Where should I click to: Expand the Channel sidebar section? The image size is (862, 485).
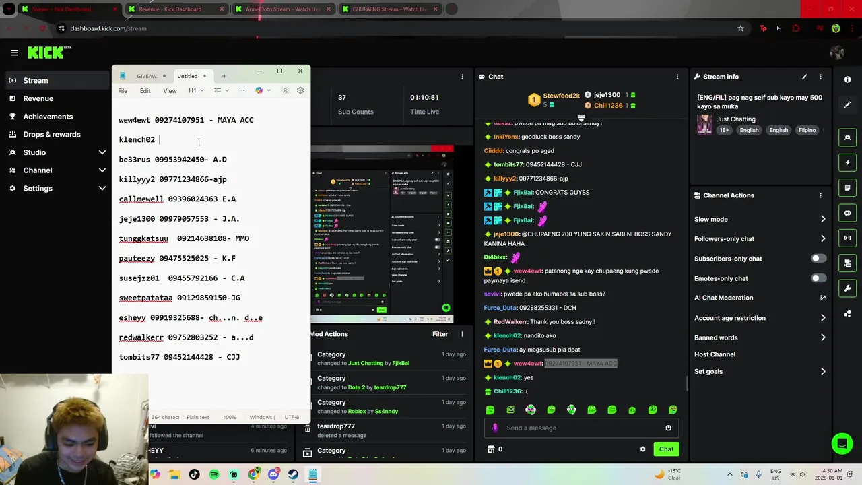102,170
